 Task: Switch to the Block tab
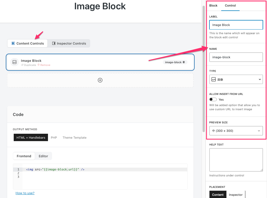[213, 5]
